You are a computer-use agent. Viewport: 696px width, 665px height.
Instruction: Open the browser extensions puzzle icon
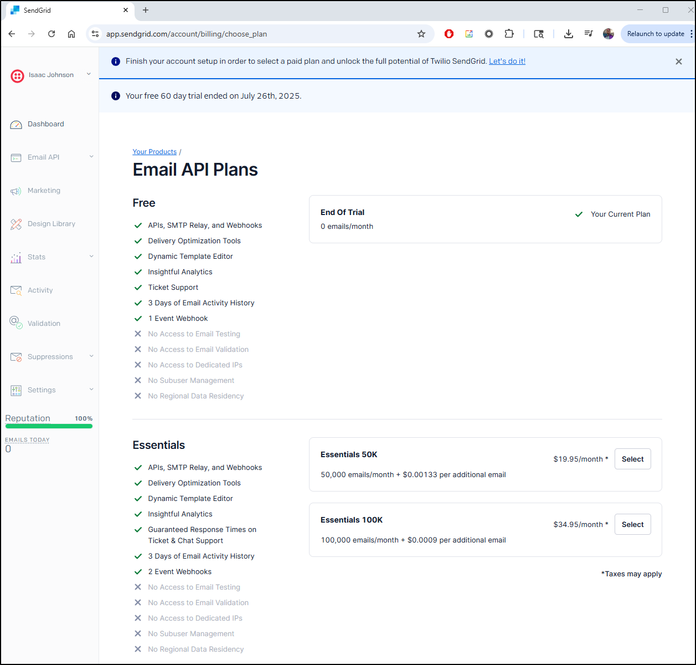(x=509, y=34)
